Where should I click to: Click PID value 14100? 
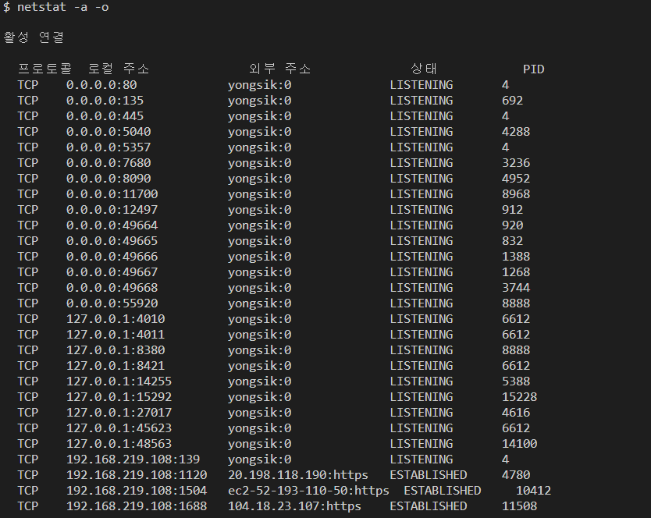519,444
